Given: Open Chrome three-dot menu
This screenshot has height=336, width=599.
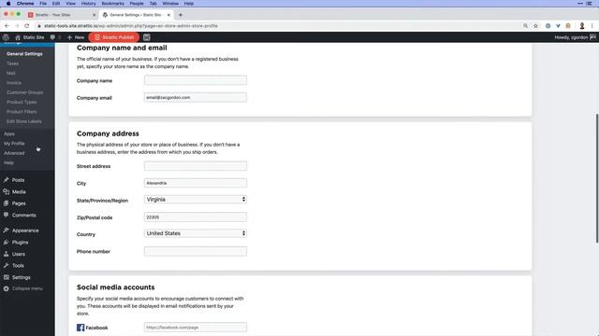Looking at the screenshot, I should [x=592, y=26].
